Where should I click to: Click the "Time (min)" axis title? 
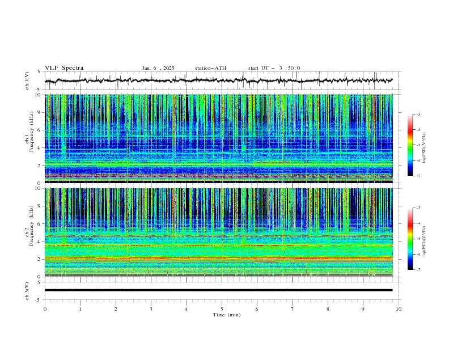[227, 315]
